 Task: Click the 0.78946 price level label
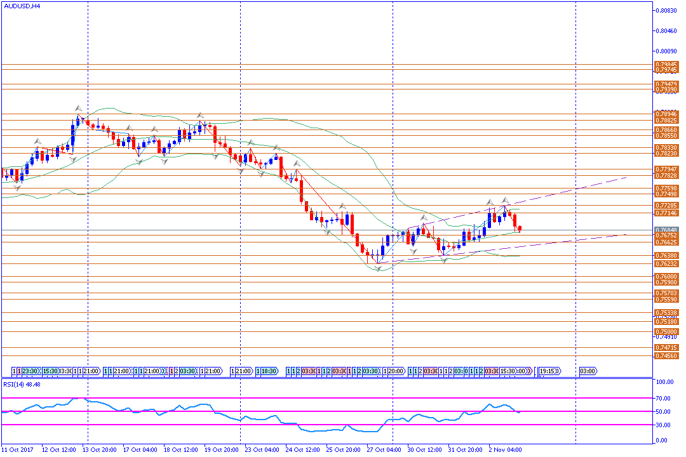coord(666,114)
